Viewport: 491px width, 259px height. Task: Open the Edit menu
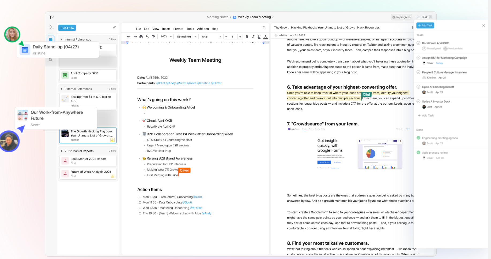click(x=147, y=29)
